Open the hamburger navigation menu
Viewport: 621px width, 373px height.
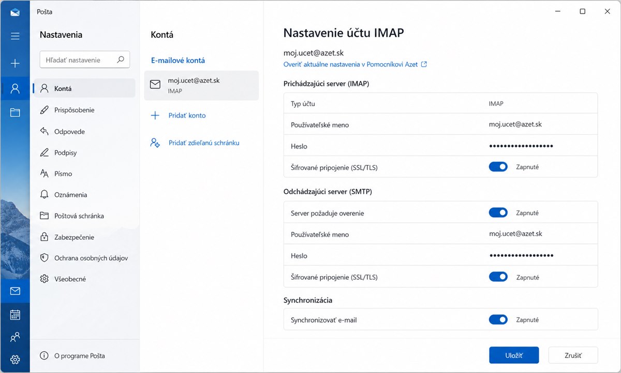15,36
